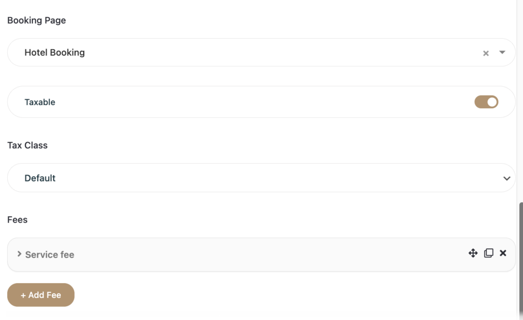Click the Booking Page field label

point(36,20)
